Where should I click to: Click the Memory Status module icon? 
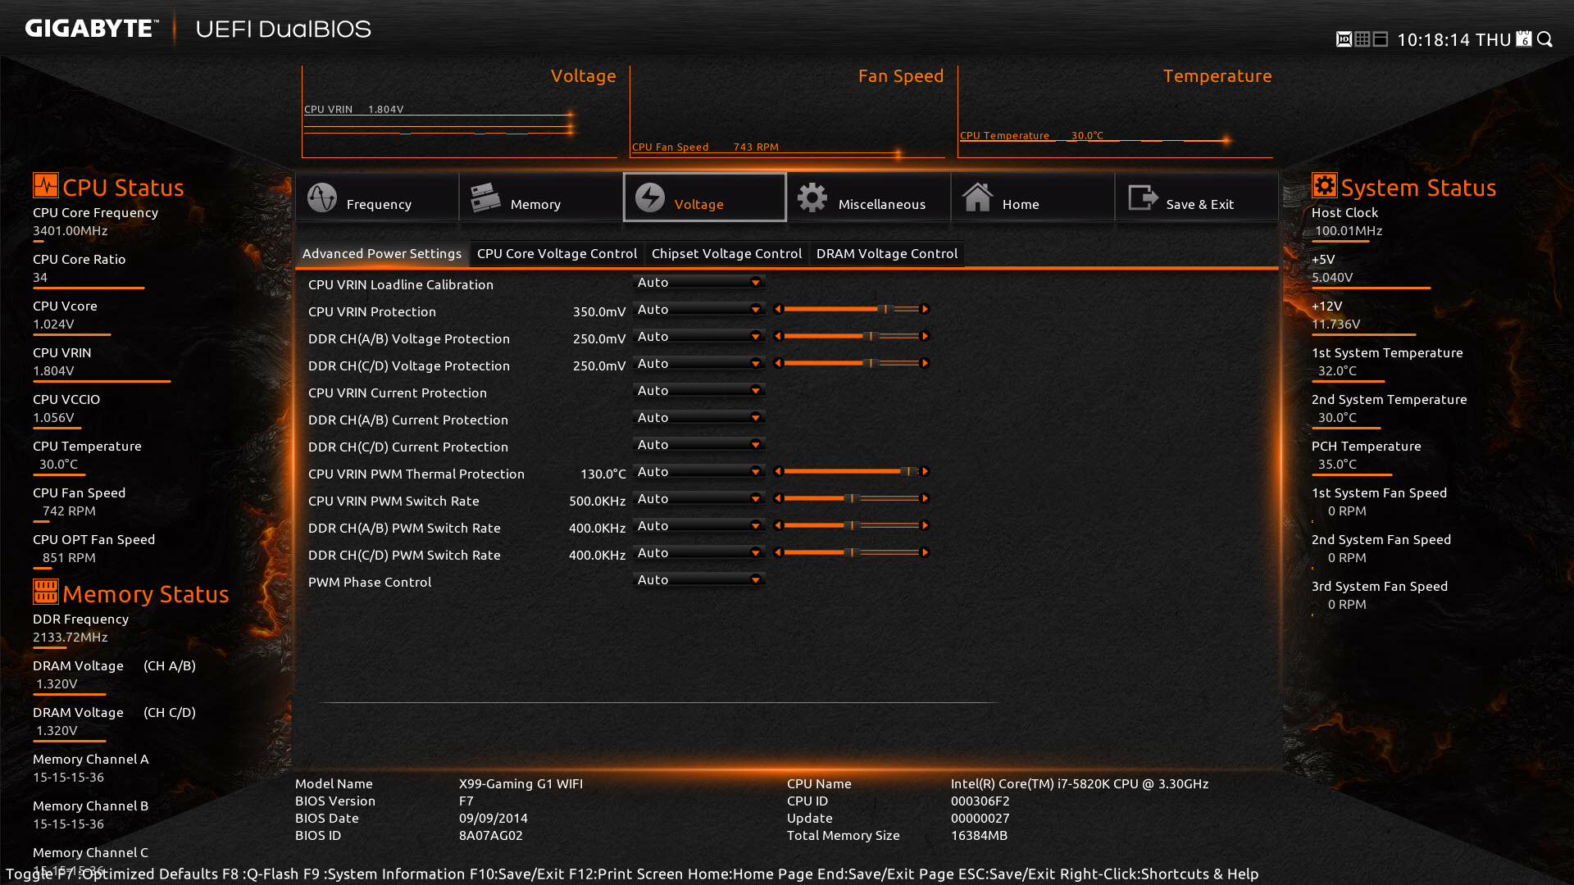46,592
